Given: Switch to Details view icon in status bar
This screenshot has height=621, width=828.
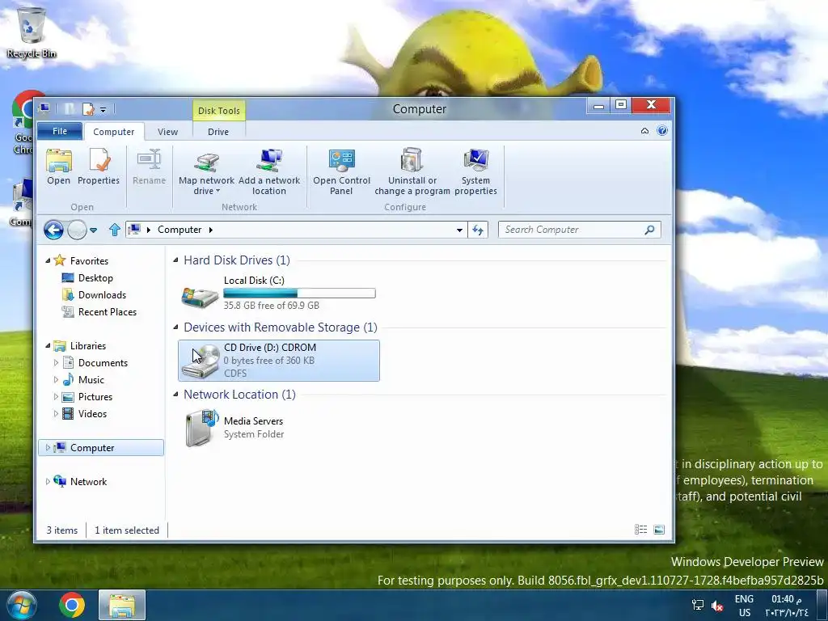Looking at the screenshot, I should tap(640, 530).
